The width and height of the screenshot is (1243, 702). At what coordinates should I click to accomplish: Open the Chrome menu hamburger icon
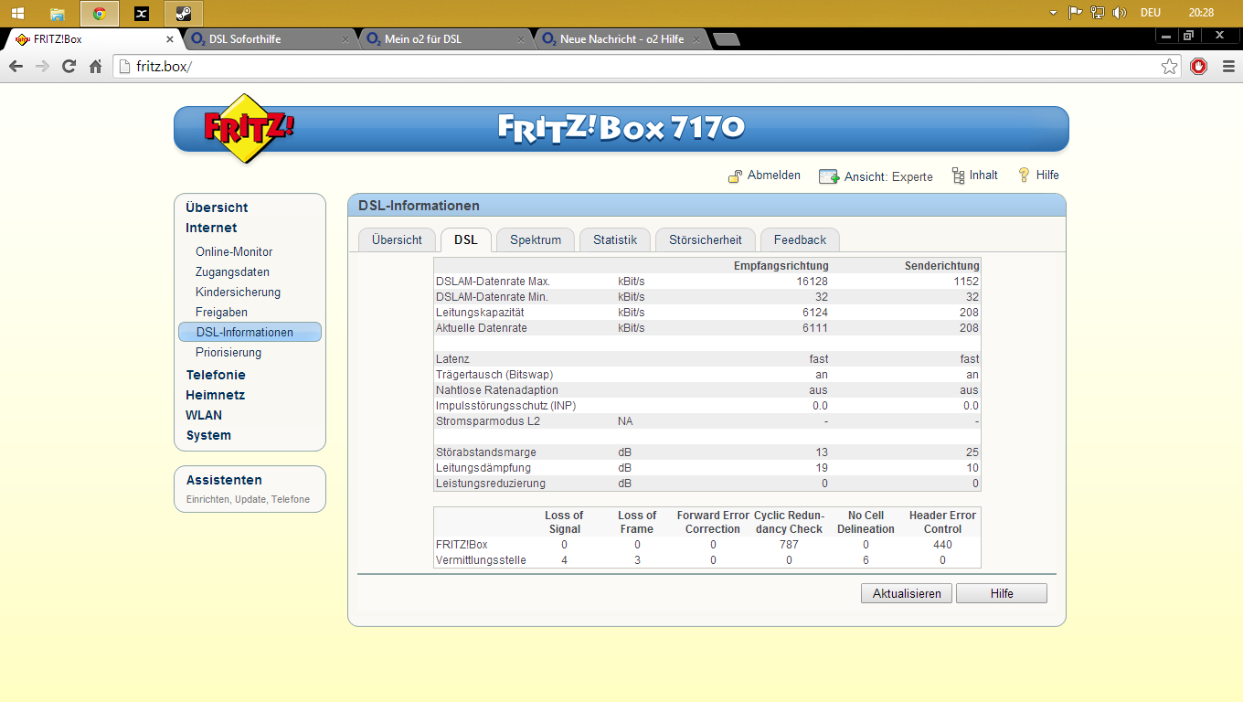click(x=1227, y=66)
